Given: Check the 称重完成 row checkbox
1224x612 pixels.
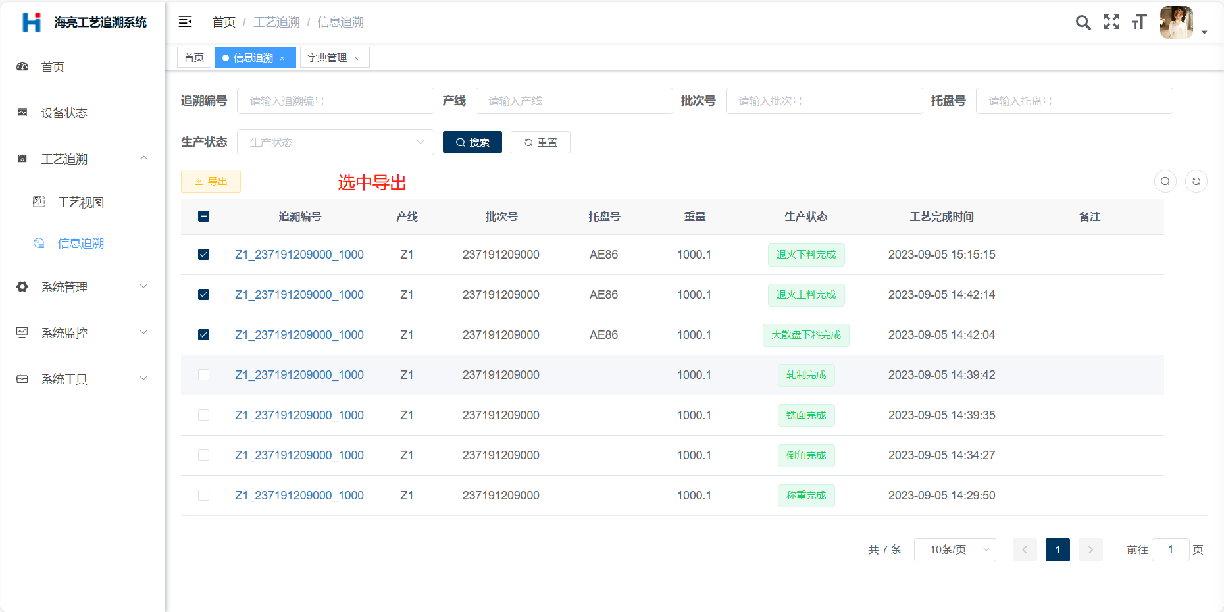Looking at the screenshot, I should tap(204, 496).
